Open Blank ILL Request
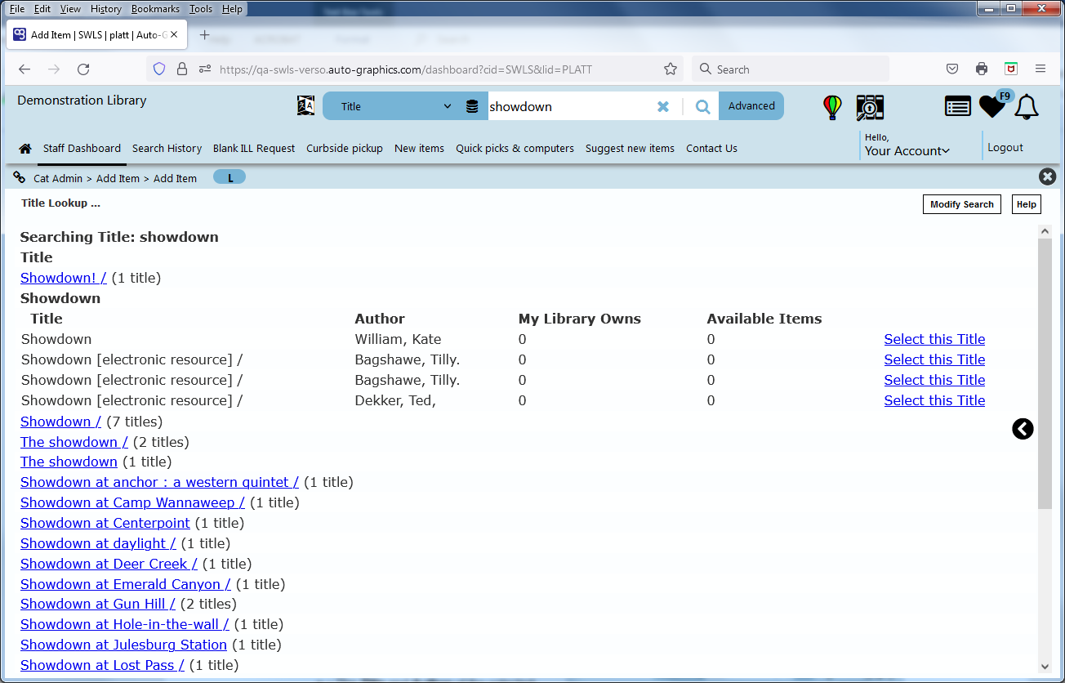 [x=254, y=149]
